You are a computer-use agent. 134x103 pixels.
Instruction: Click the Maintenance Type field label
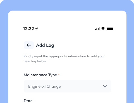[40, 75]
